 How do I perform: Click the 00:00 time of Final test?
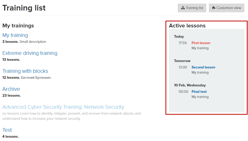[183, 92]
